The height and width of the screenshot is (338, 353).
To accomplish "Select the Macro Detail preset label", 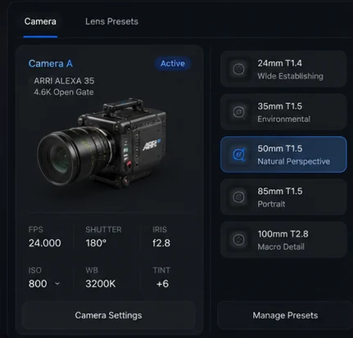I will [x=281, y=247].
